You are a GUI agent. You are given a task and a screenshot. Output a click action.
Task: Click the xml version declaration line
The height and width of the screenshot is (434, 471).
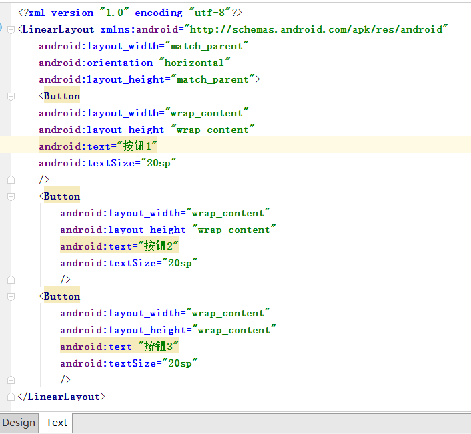point(130,13)
